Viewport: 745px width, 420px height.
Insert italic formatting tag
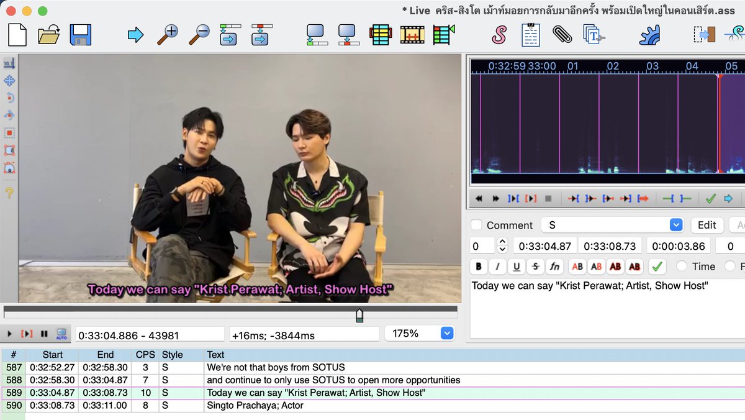coord(497,267)
